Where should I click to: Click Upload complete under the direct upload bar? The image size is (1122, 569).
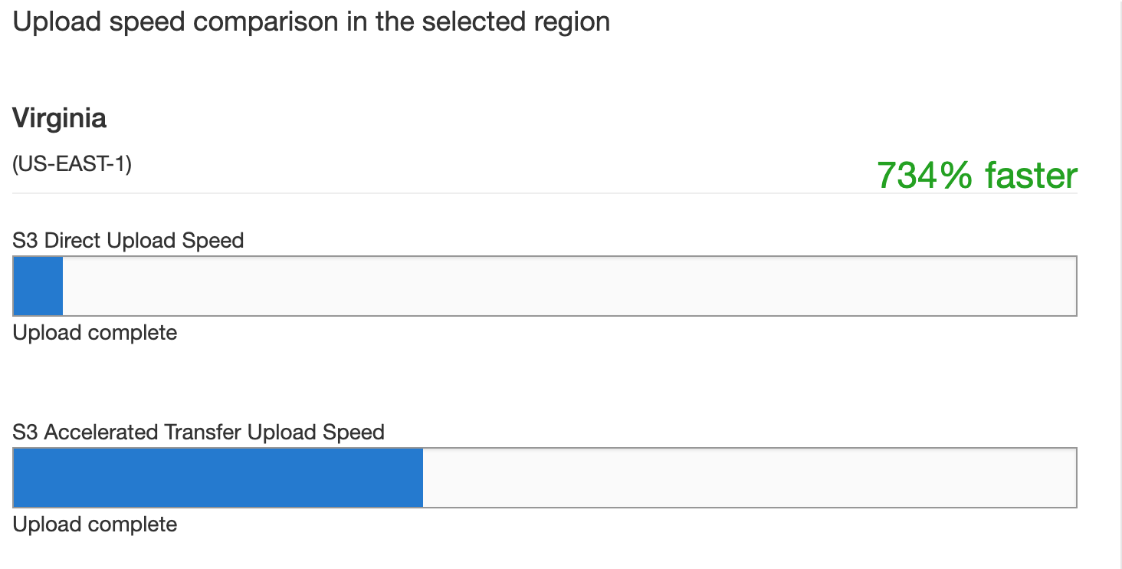tap(93, 332)
